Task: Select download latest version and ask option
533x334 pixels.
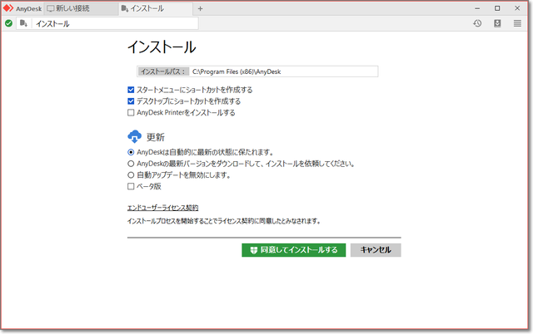Action: point(131,165)
